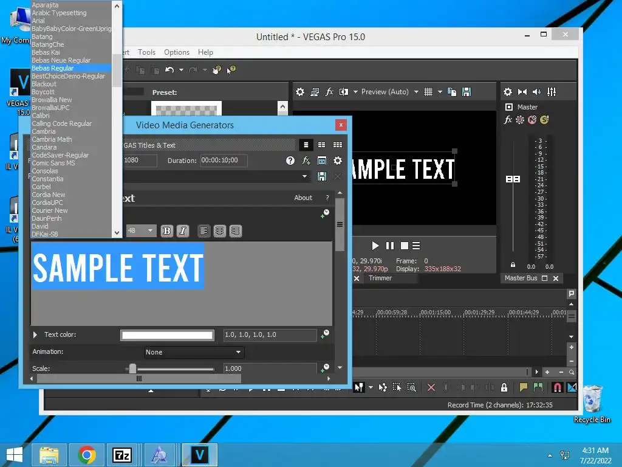The image size is (622, 467).
Task: Click the red Delete X on timeline toolbar
Action: [x=431, y=387]
